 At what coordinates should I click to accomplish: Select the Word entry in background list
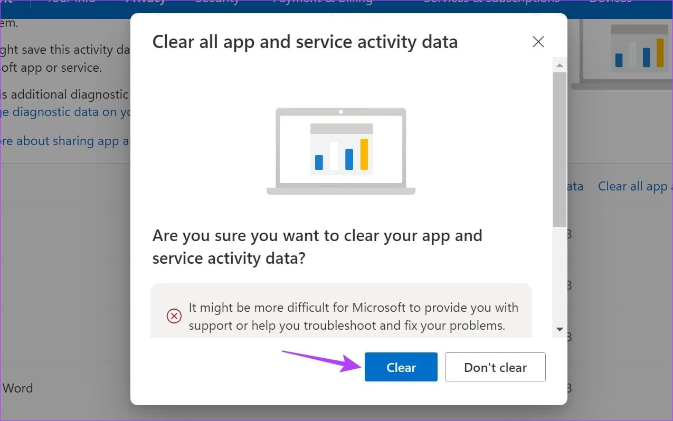[x=17, y=388]
